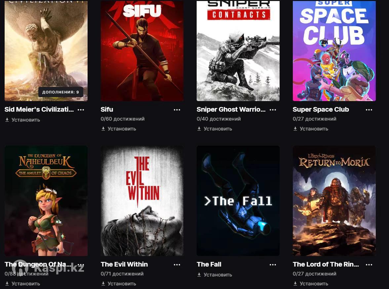Open three-dot menu for The Lord of The Rings
Viewport: 389px width, 289px height.
pos(369,265)
